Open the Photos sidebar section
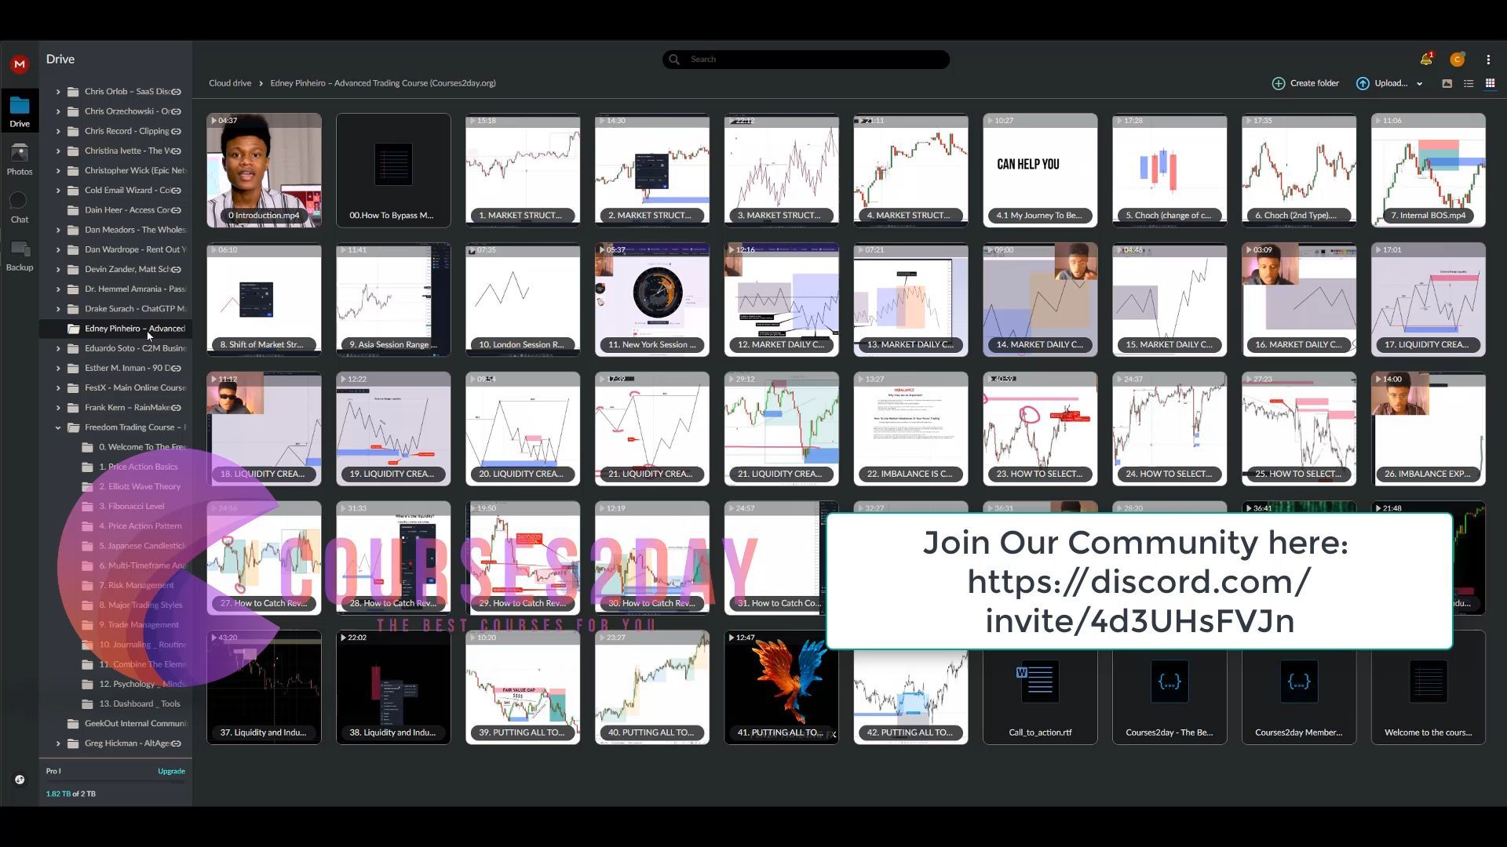1507x847 pixels. tap(20, 160)
